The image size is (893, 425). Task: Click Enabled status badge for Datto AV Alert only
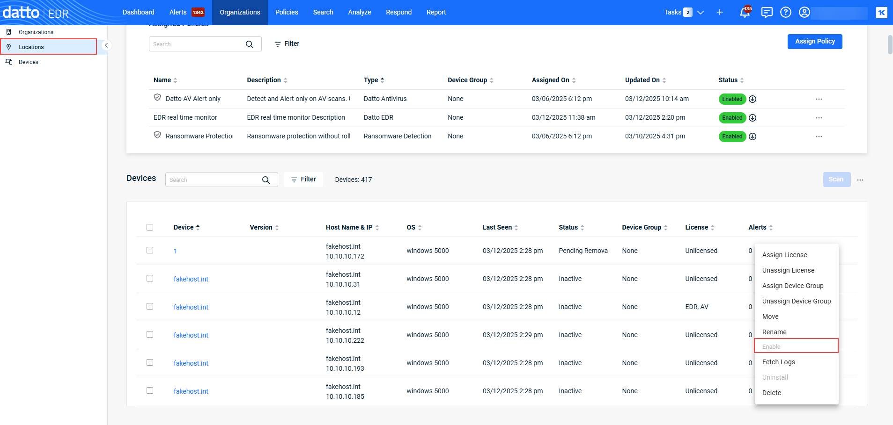point(732,99)
